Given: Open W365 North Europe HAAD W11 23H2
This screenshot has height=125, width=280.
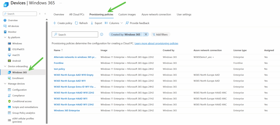Looking at the screenshot, I should 74,105.
